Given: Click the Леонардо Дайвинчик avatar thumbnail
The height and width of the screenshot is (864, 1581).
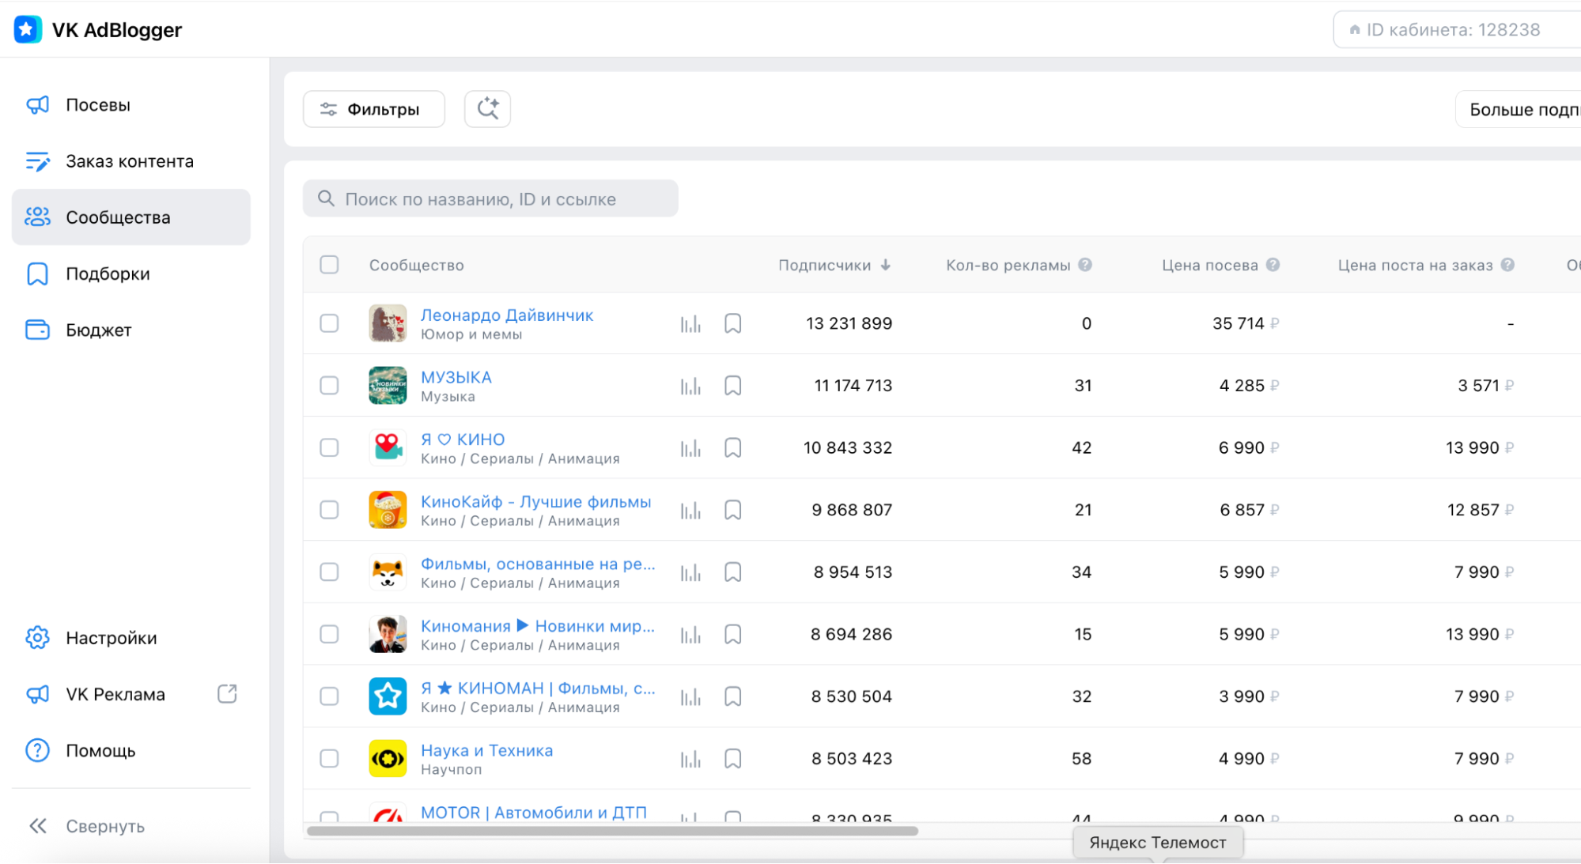Looking at the screenshot, I should [388, 323].
